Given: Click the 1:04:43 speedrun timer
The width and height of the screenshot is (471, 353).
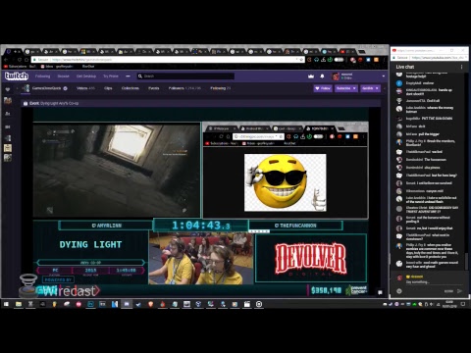Looking at the screenshot, I should 200,226.
